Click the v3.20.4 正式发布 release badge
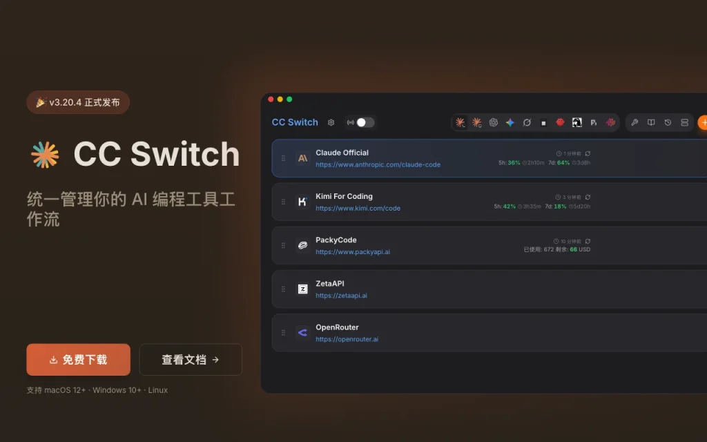The width and height of the screenshot is (707, 442). click(78, 102)
